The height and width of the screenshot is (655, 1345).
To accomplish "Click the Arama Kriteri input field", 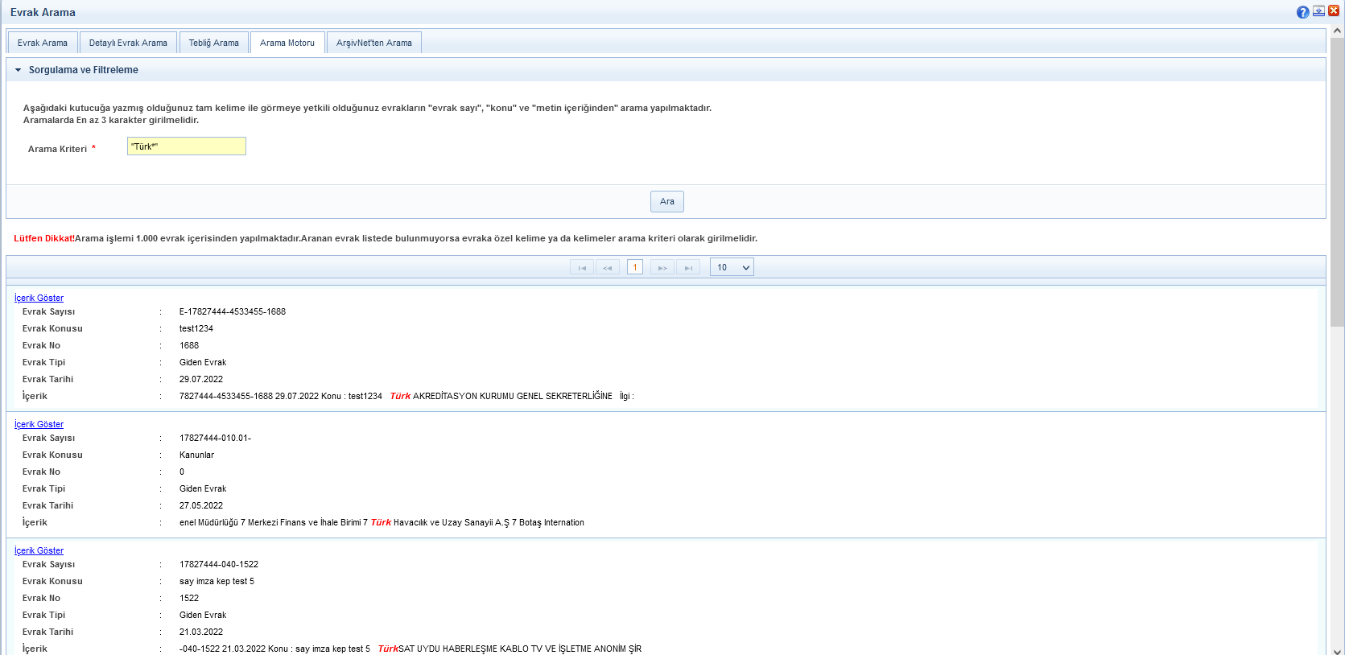I will pos(186,146).
